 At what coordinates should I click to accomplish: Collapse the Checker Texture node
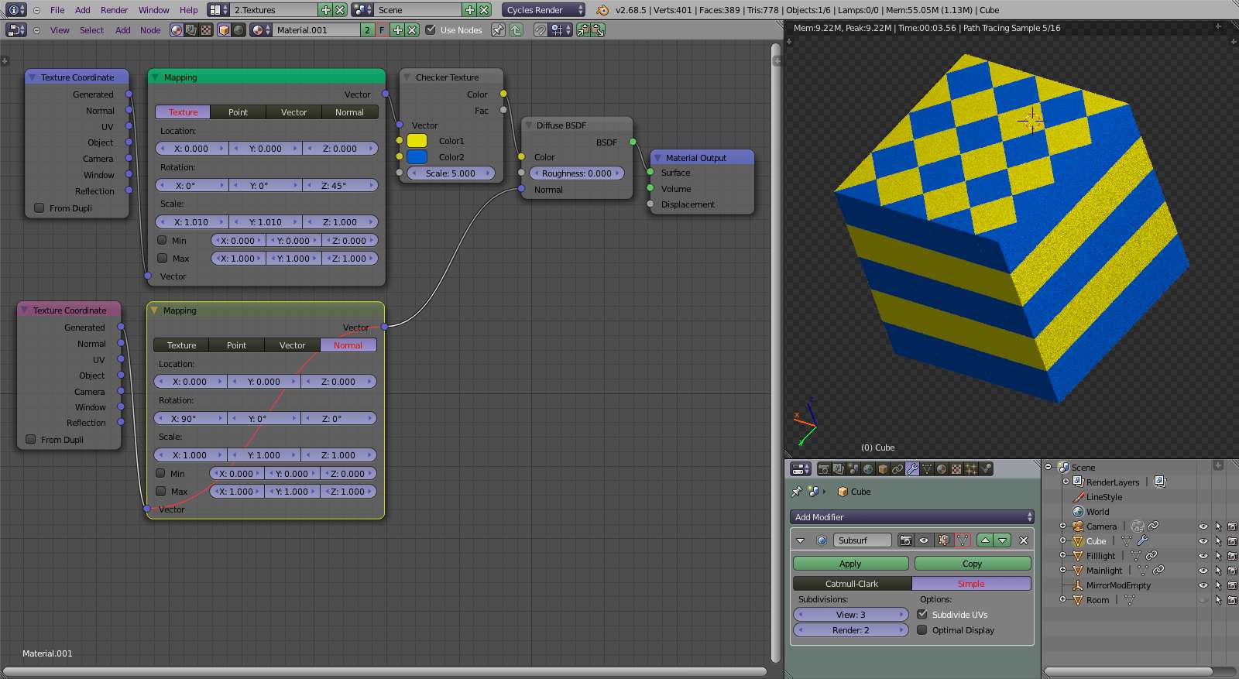[407, 77]
